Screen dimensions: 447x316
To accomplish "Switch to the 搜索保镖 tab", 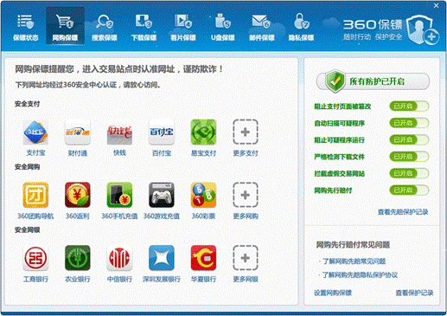I will coord(105,27).
